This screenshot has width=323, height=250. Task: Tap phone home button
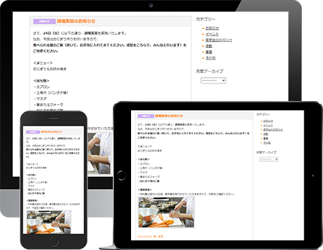(54, 242)
